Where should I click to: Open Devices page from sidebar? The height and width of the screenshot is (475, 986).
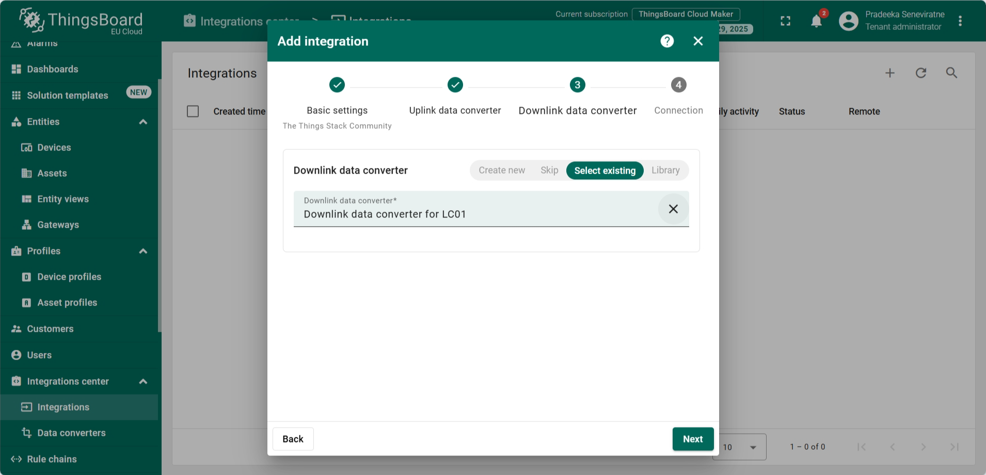coord(79,147)
